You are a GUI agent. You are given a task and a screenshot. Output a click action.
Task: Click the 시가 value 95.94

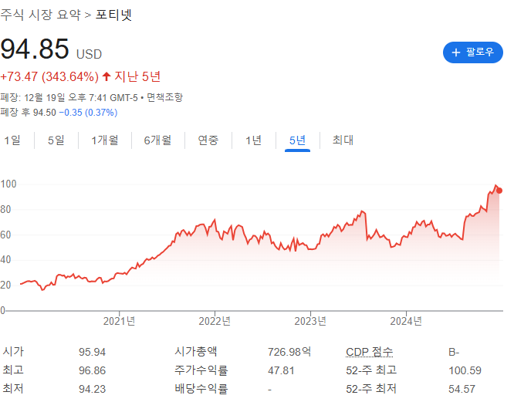92,352
